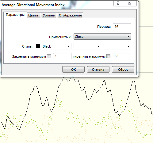Open the Black style color dropdown
This screenshot has height=143, width=153.
tap(53, 46)
